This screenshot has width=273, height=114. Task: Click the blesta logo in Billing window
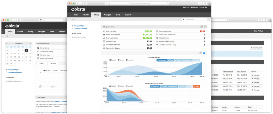coord(78,9)
